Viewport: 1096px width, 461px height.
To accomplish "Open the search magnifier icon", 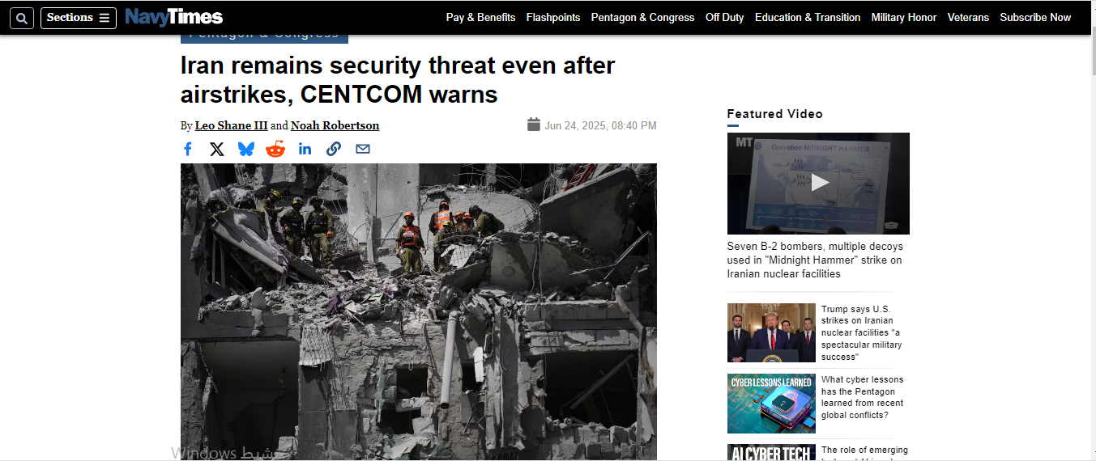I will coord(22,18).
